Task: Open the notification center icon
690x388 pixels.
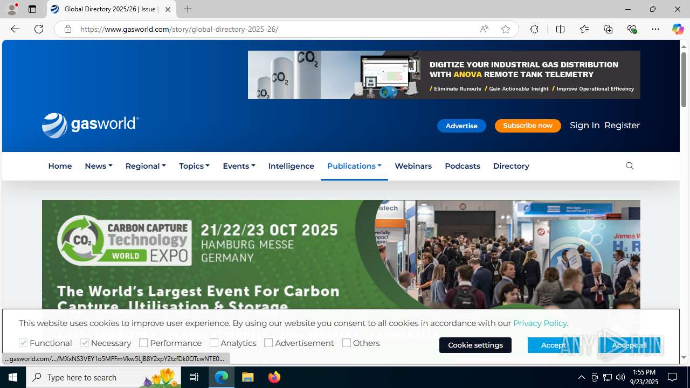Action: (x=673, y=377)
